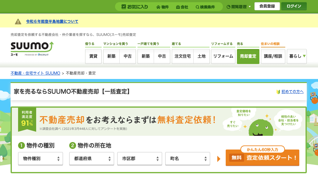Image resolution: width=318 pixels, height=177 pixels.
Task: Open the 市区郡 dropdown
Action: 140,159
